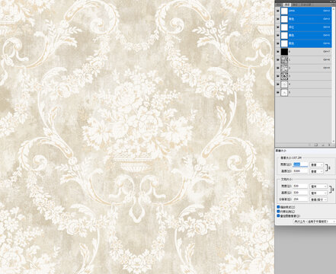
Task: Click Channels panel scrollbar up arrow
Action: [x=334, y=8]
